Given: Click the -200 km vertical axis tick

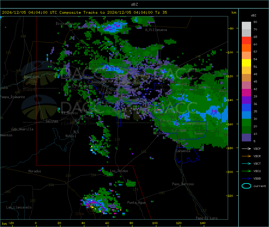Looking at the screenshot, I should tap(230, 172).
